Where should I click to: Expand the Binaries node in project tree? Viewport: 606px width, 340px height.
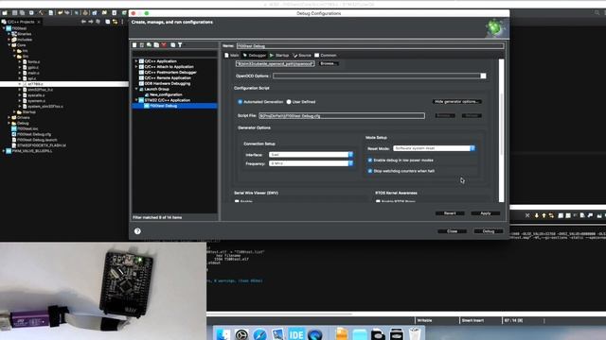click(x=9, y=34)
